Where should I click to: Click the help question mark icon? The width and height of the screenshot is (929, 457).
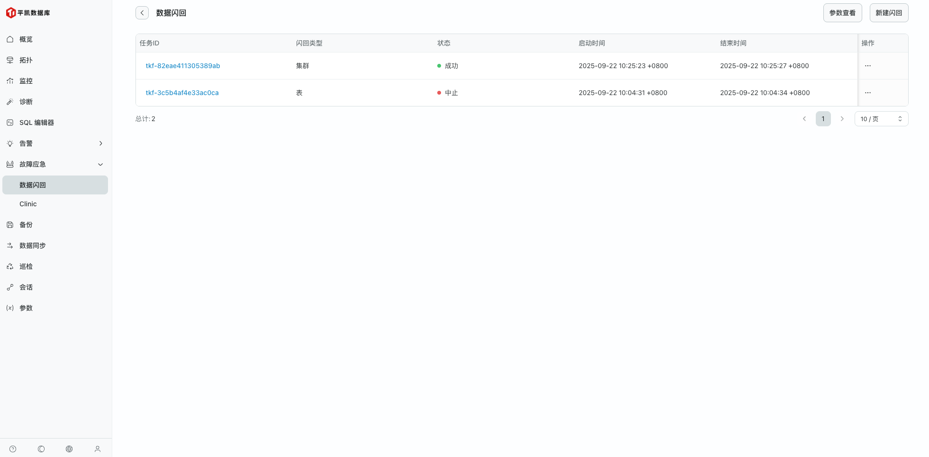point(13,449)
